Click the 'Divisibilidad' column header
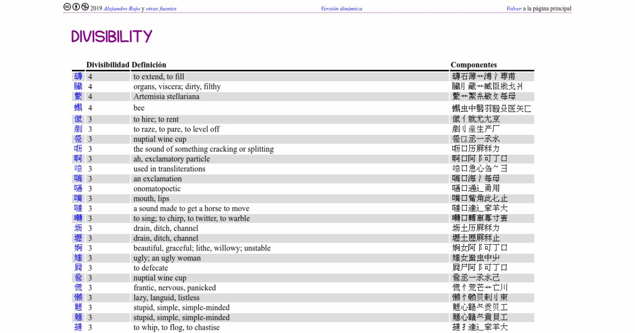 click(108, 64)
